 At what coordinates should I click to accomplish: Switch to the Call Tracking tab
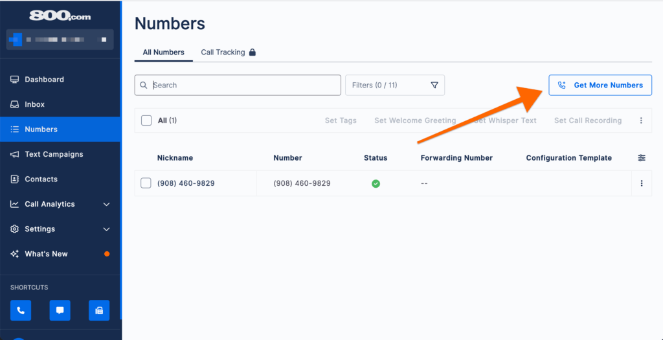[223, 52]
